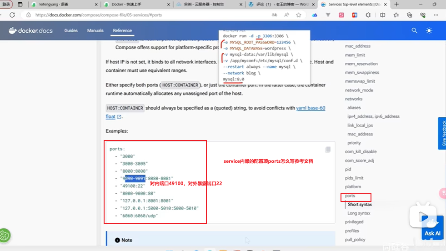Go to ipv4_address, ipv6_address in contents

click(x=373, y=116)
